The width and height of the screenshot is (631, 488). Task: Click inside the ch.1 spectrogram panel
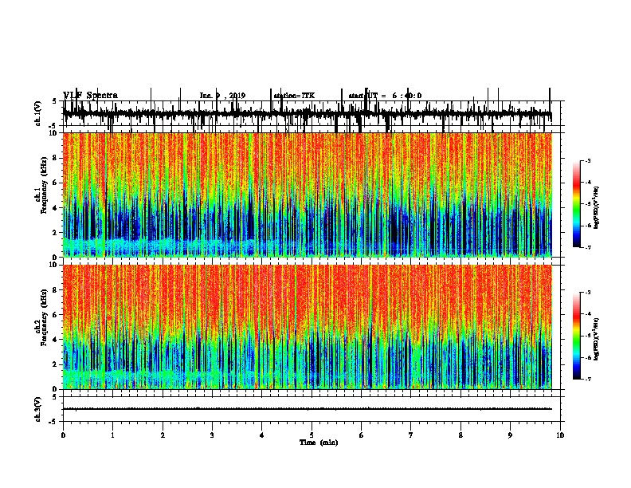308,195
